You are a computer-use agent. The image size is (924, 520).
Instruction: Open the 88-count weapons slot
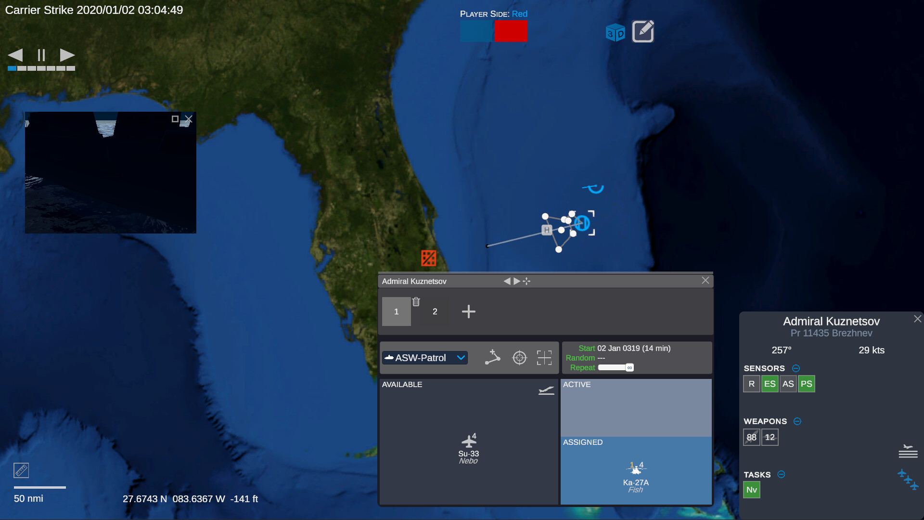tap(751, 437)
